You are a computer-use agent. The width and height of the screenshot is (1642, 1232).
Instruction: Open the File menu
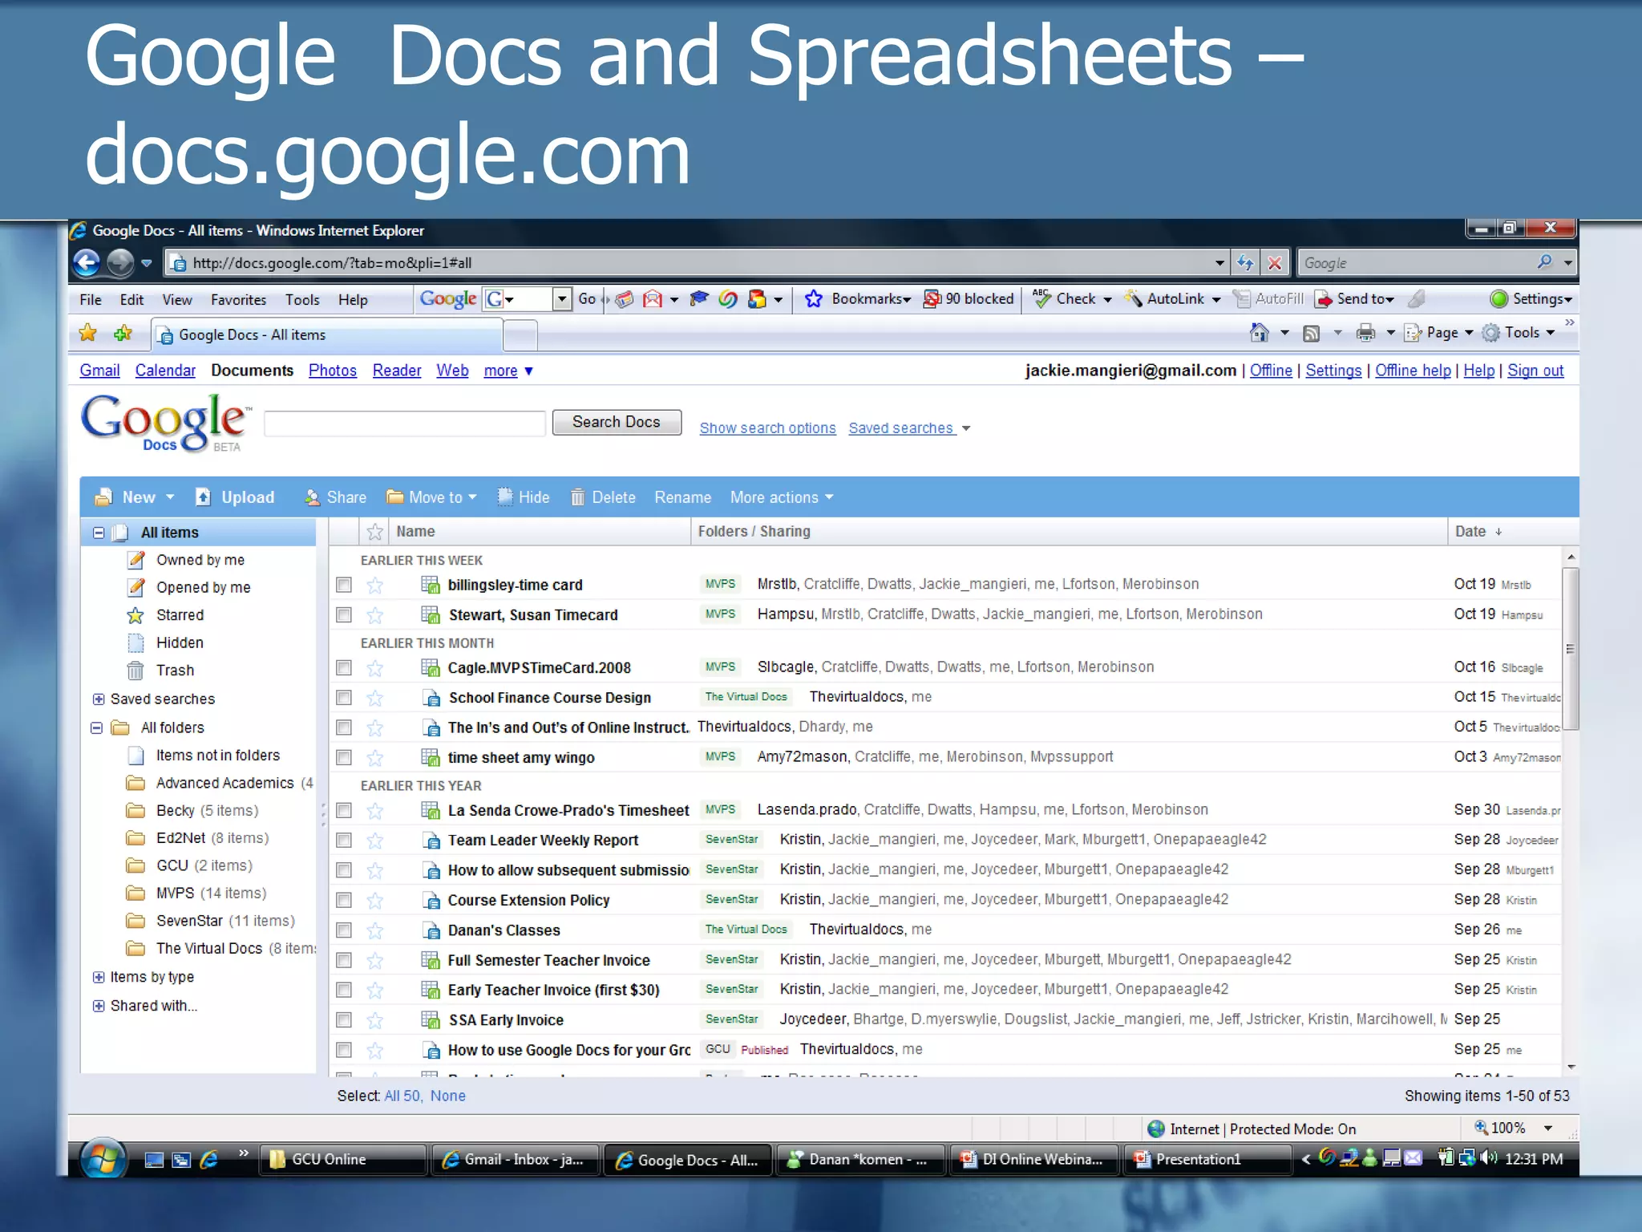coord(91,300)
